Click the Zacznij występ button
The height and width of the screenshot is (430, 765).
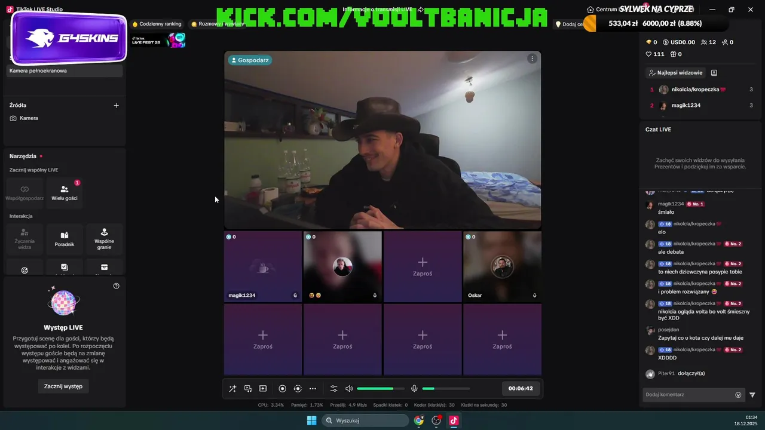tap(63, 386)
